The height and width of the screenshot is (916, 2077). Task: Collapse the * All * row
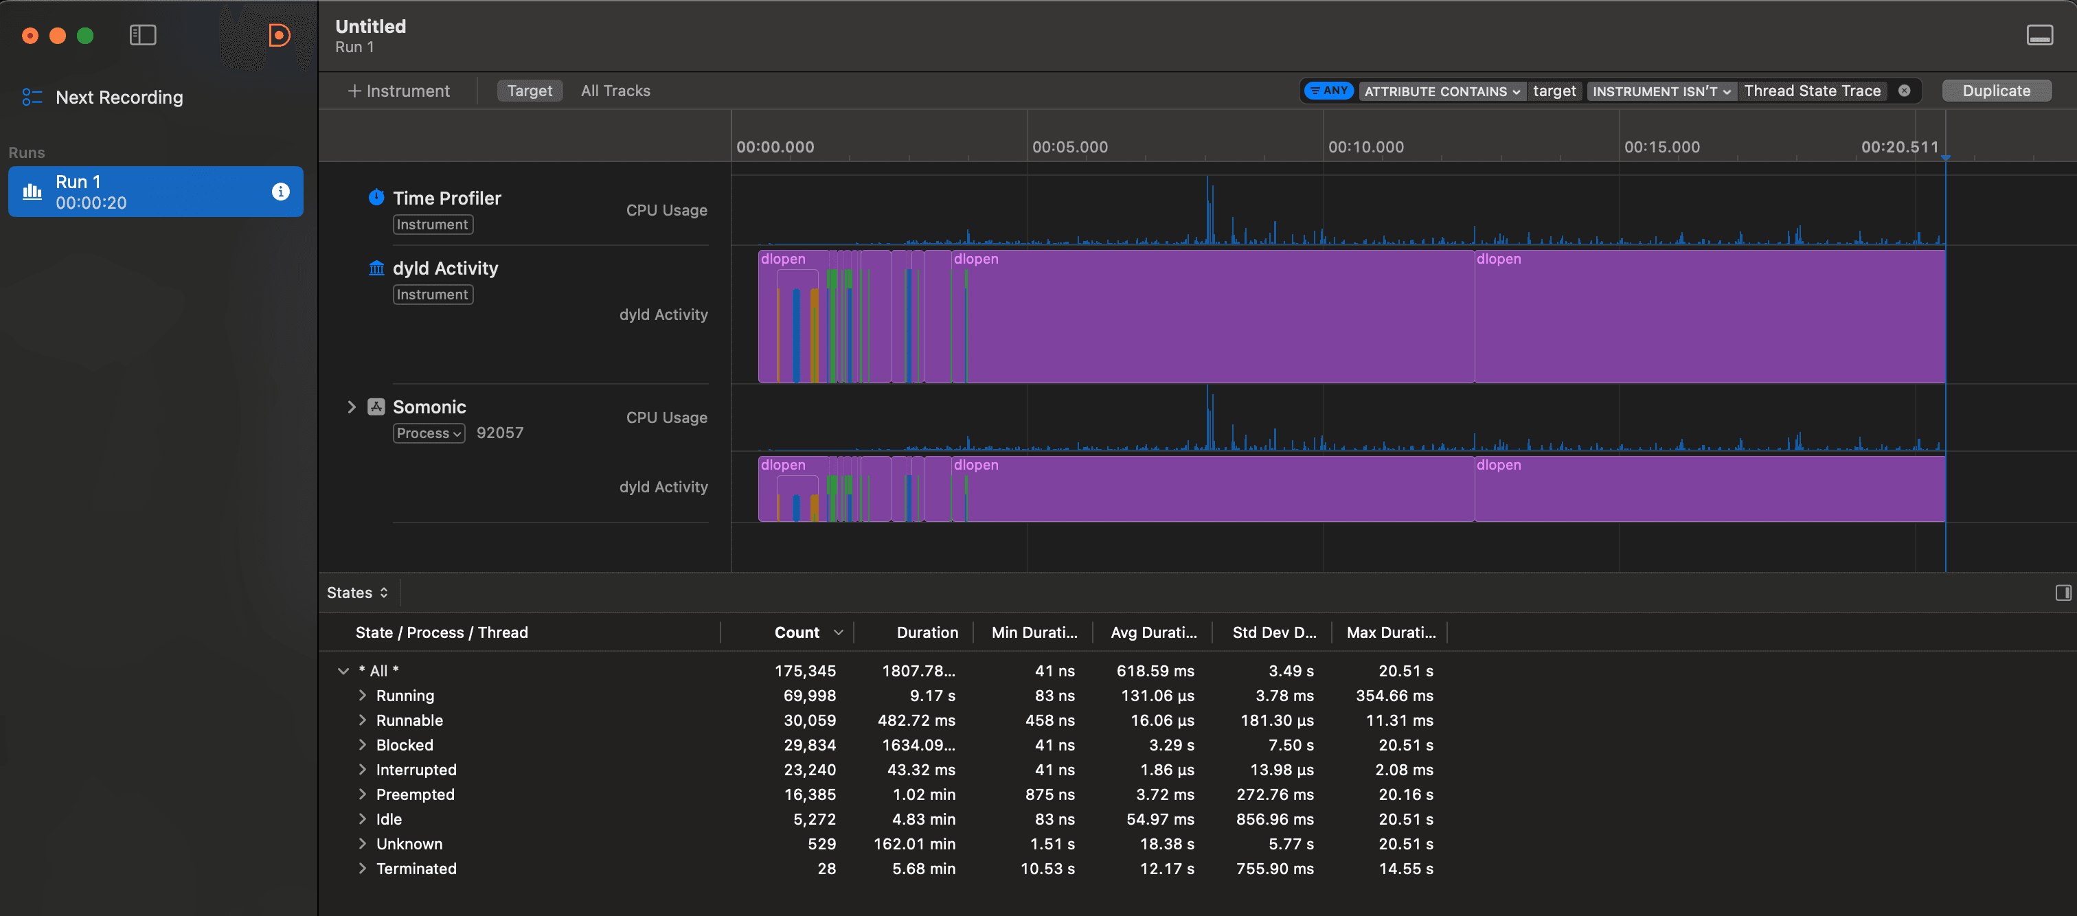pos(343,671)
